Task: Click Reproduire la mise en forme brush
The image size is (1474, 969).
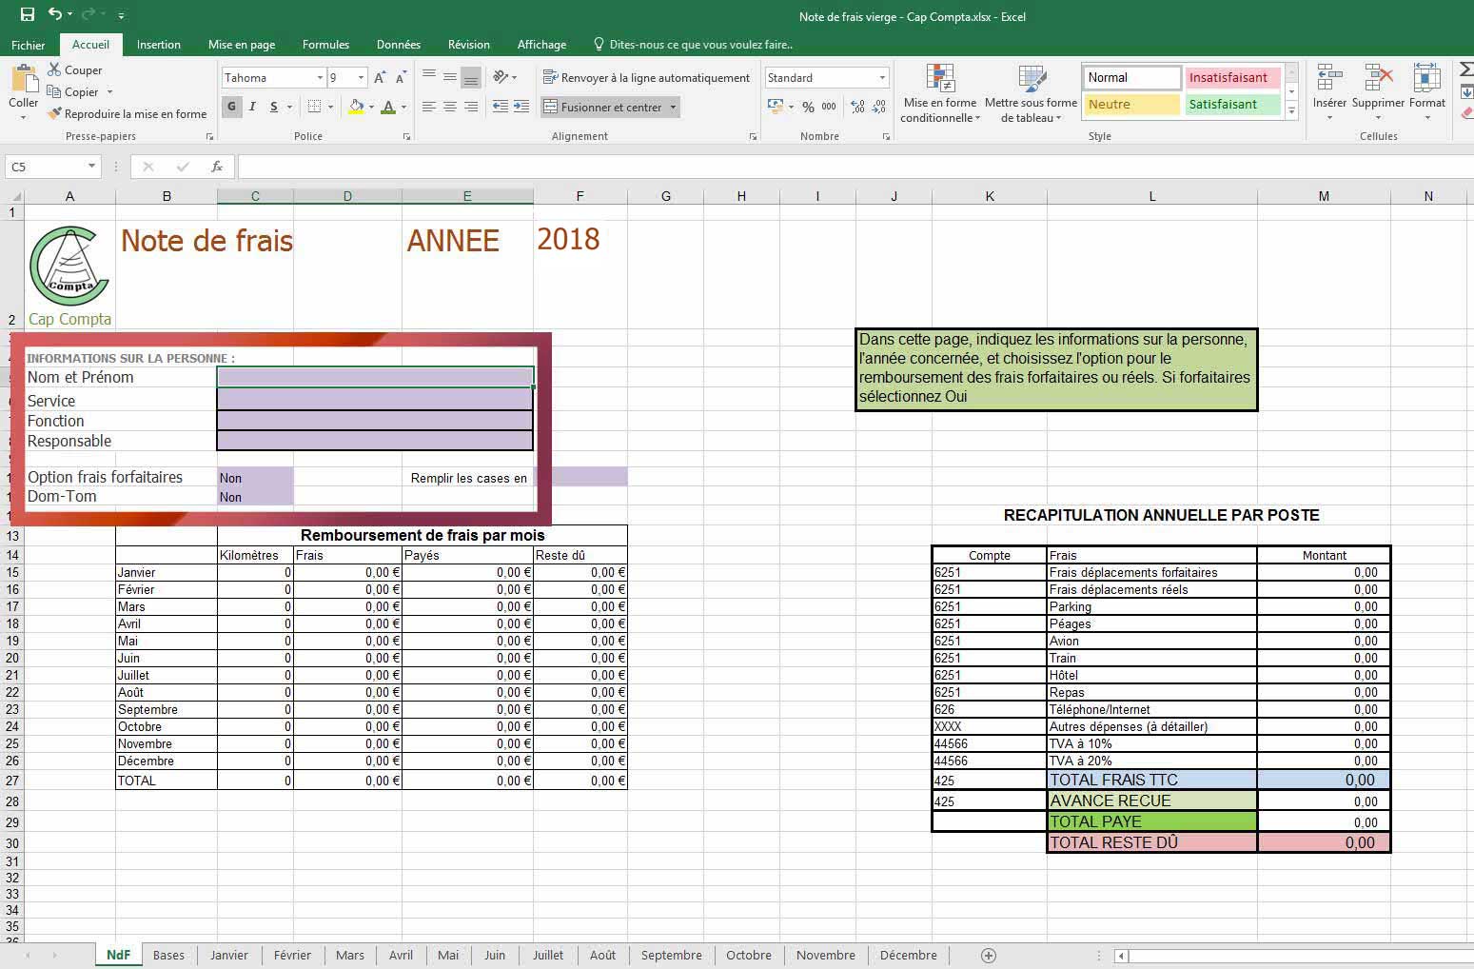Action: [x=127, y=113]
